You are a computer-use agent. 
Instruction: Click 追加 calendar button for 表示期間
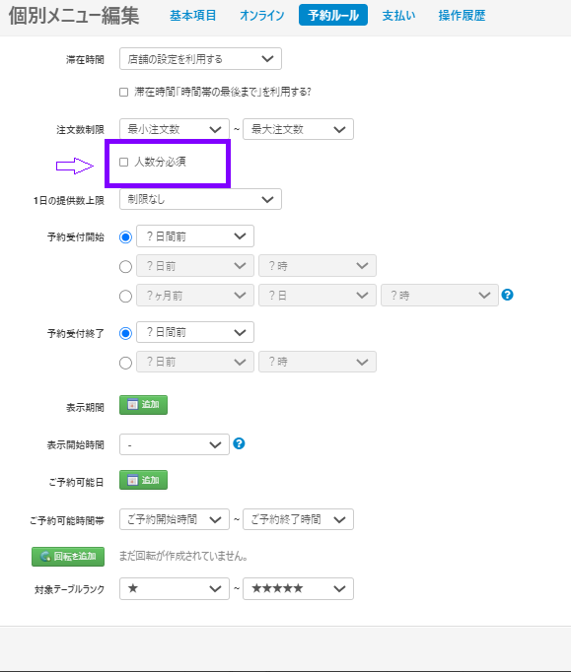pyautogui.click(x=143, y=405)
